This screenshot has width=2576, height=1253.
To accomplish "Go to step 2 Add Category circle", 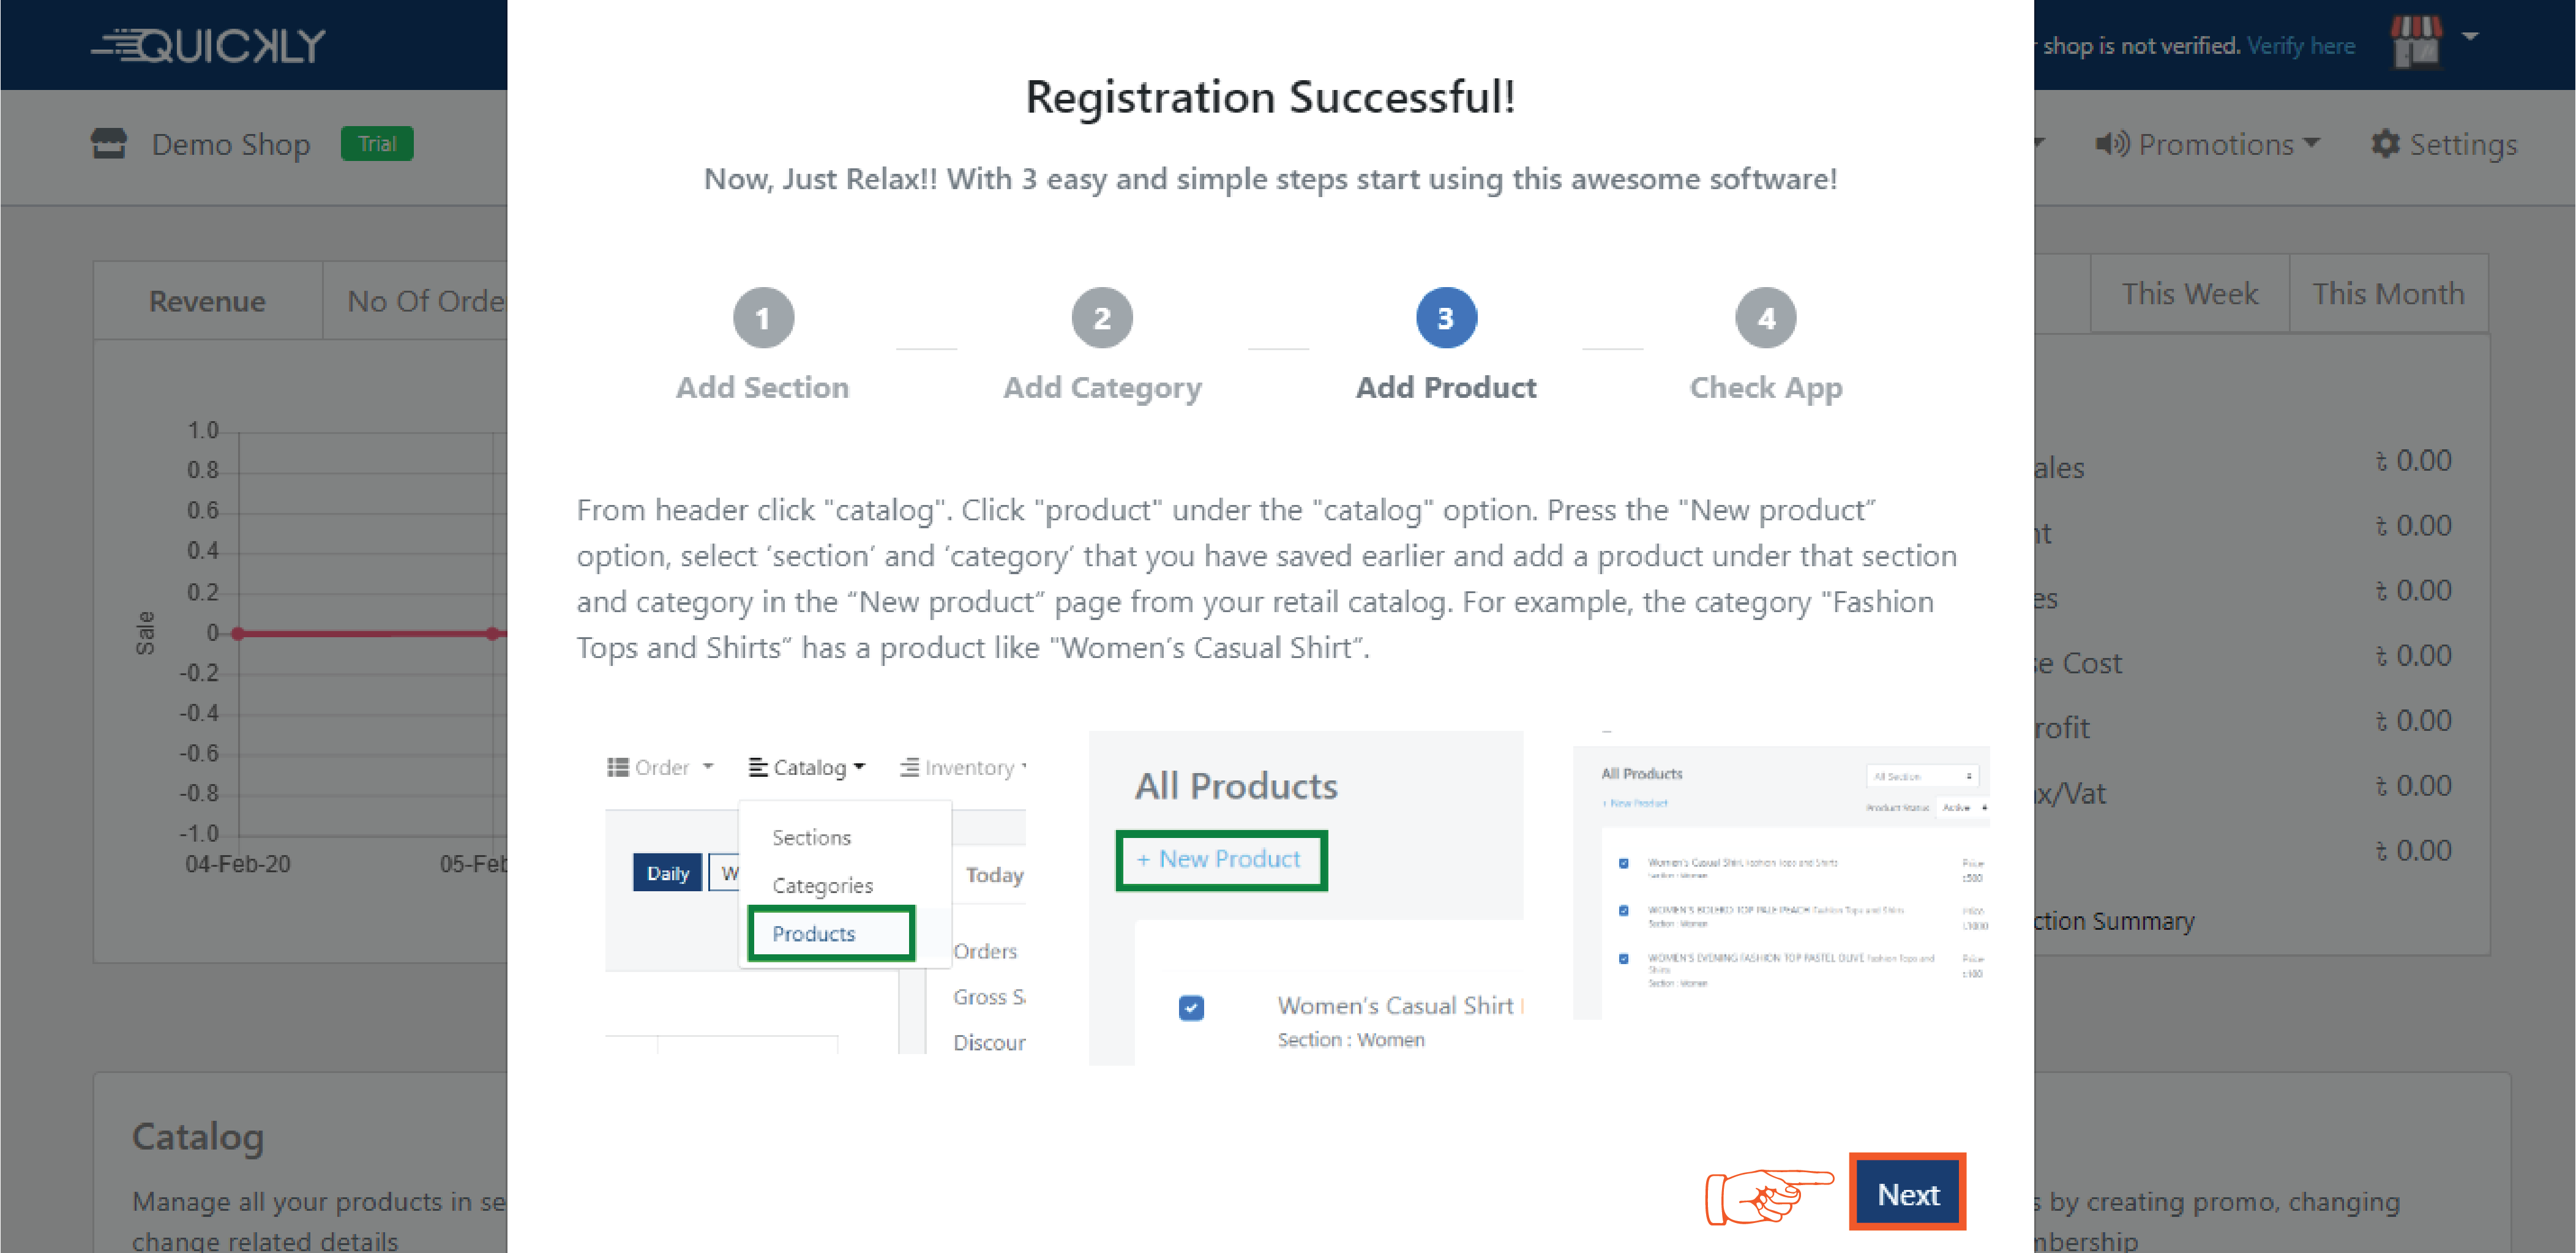I will 1101,318.
